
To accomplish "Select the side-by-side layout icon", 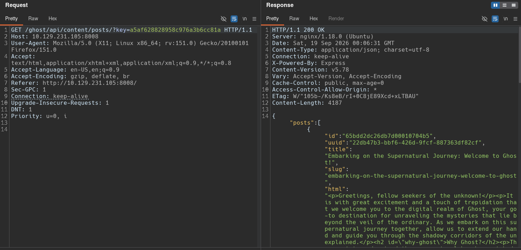I will point(495,5).
